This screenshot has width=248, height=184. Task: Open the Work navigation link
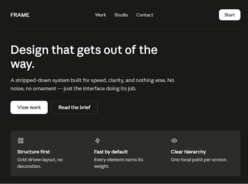[x=101, y=15]
